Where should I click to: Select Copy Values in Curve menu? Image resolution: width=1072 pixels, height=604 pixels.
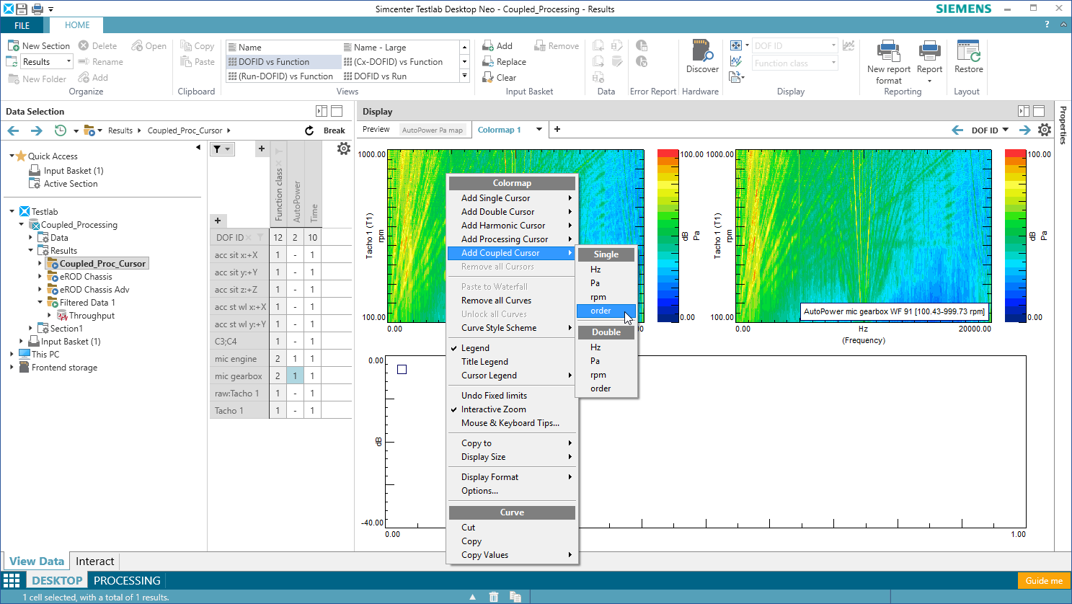click(512, 555)
